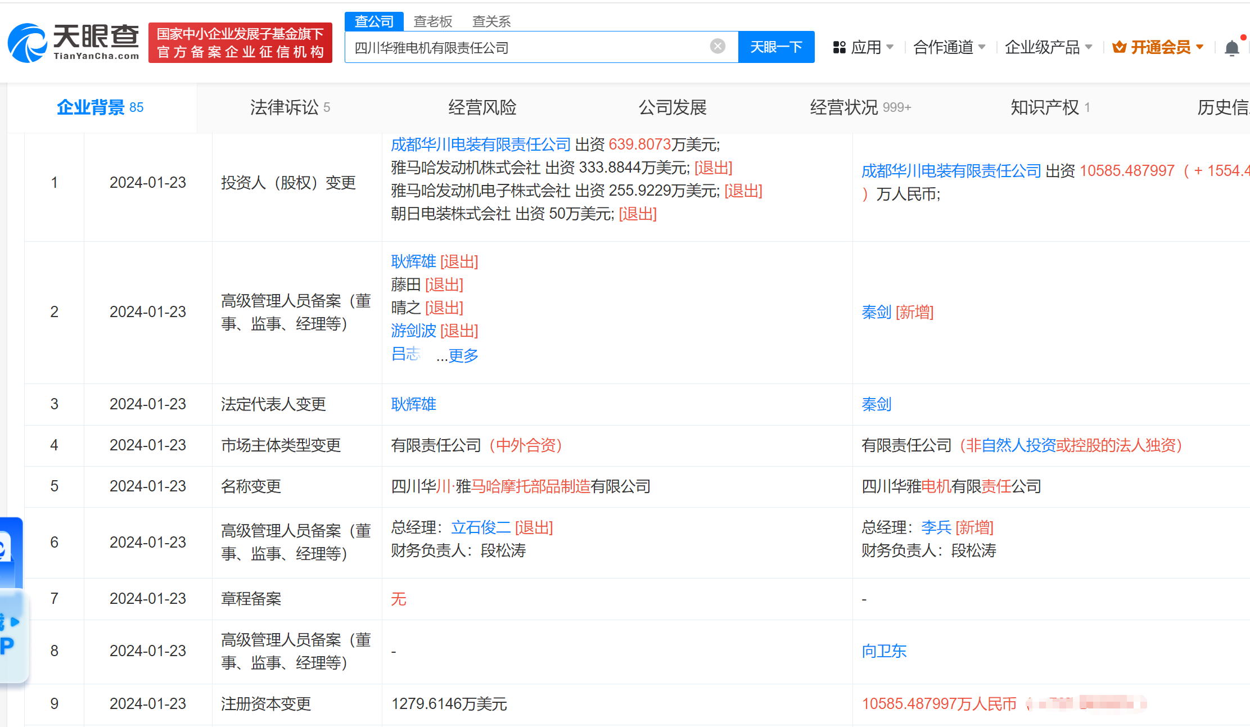Viewport: 1250px width, 727px height.
Task: Open 成都华川电装有限责任公司 link in row 1
Action: (x=481, y=145)
